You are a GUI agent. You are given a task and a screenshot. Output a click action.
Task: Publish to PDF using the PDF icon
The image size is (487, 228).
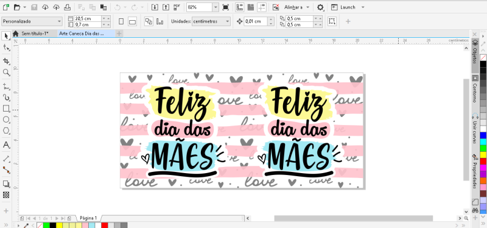(x=177, y=7)
